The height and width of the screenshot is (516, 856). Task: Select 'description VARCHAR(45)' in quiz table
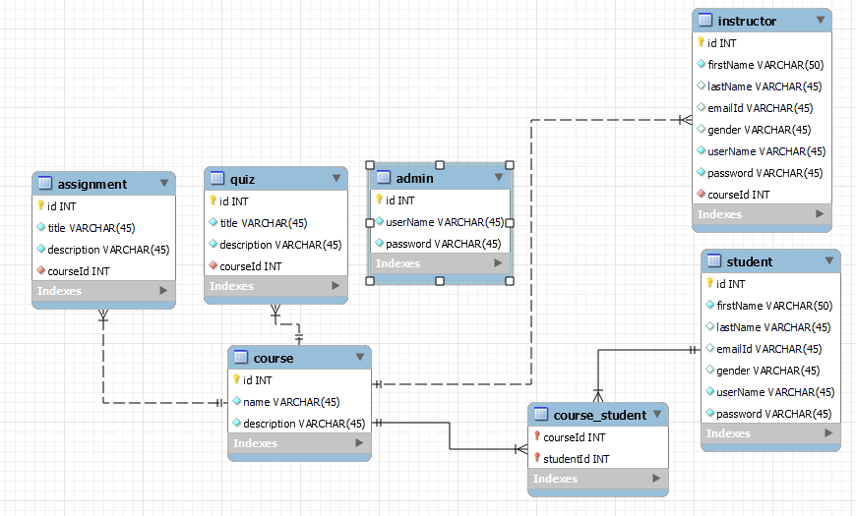coord(280,245)
